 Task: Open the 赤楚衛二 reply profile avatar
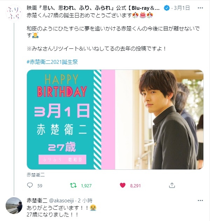pyautogui.click(x=14, y=206)
